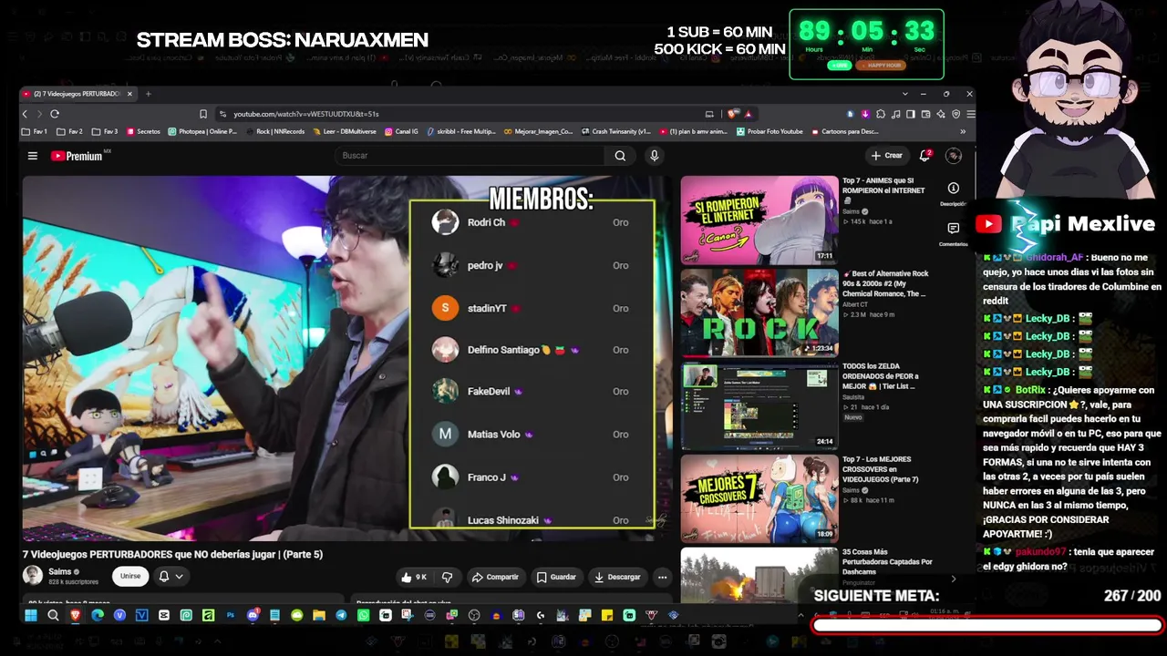The width and height of the screenshot is (1167, 656).
Task: Open the Fav 2 bookmarks folder
Action: click(x=69, y=131)
